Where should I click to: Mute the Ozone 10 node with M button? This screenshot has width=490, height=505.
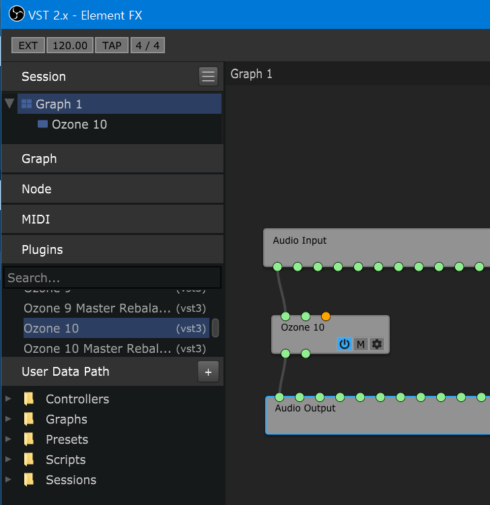pos(361,344)
